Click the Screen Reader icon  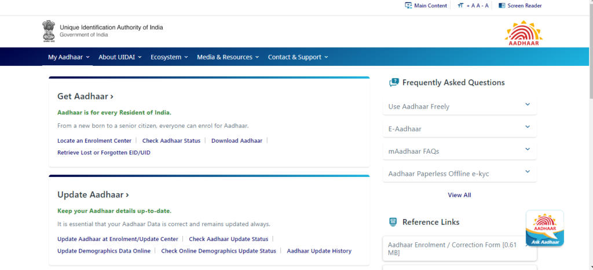[502, 6]
